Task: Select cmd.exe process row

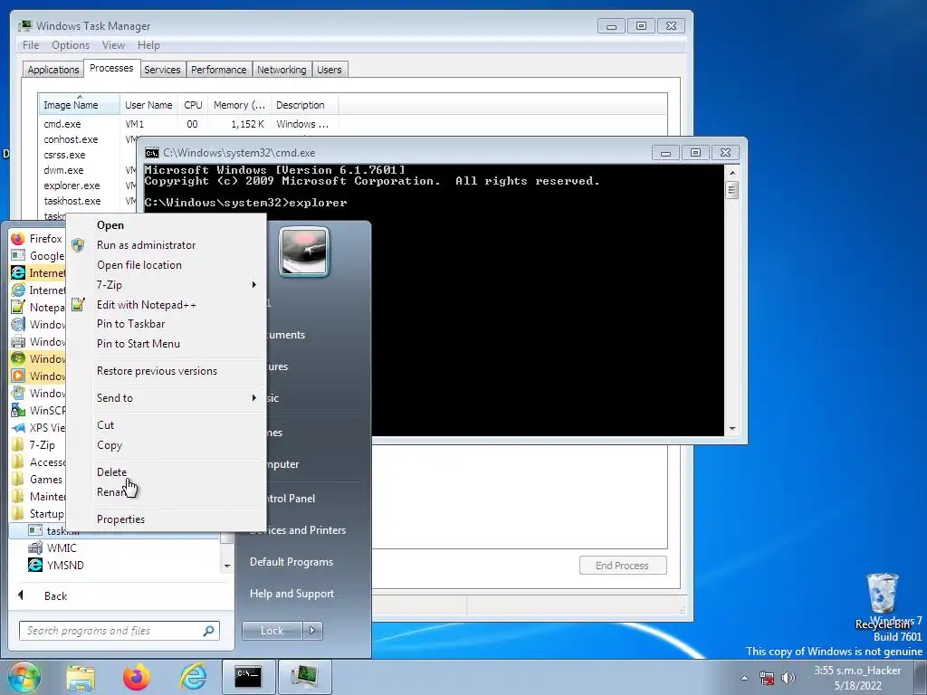Action: point(188,124)
